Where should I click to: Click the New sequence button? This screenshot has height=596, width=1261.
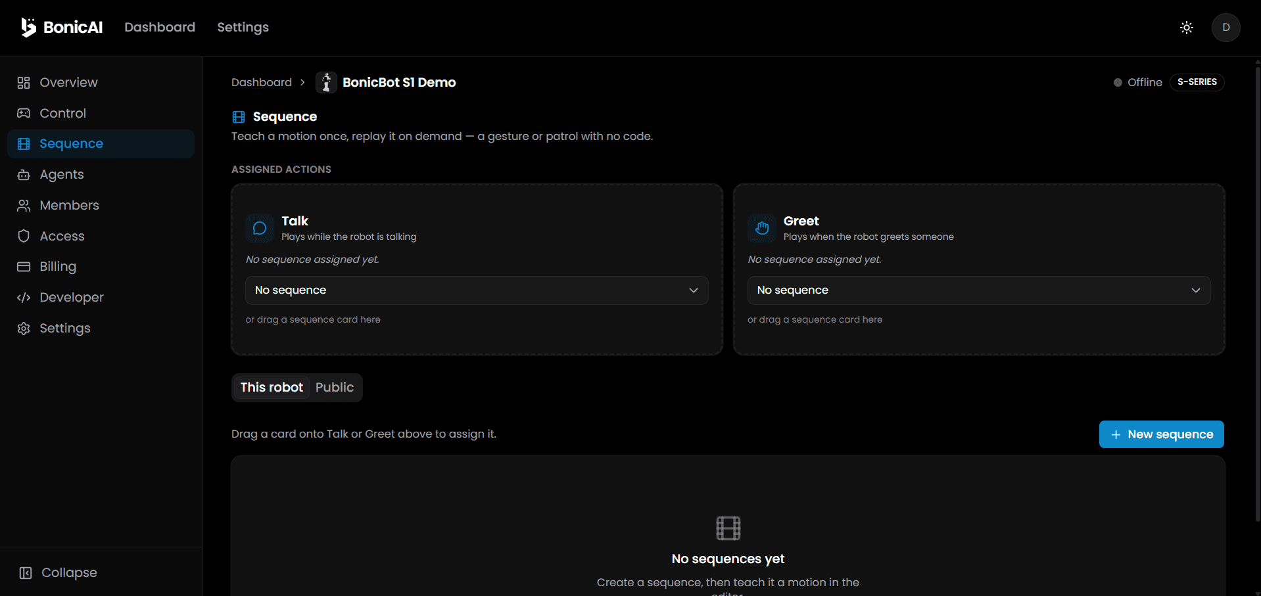(x=1161, y=434)
